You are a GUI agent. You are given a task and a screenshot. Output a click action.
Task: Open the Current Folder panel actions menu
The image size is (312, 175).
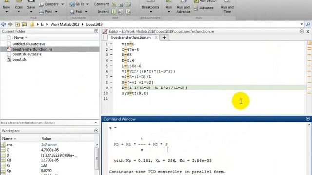pos(96,31)
